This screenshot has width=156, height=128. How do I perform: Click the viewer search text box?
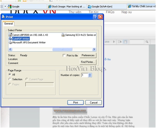pos(137,42)
